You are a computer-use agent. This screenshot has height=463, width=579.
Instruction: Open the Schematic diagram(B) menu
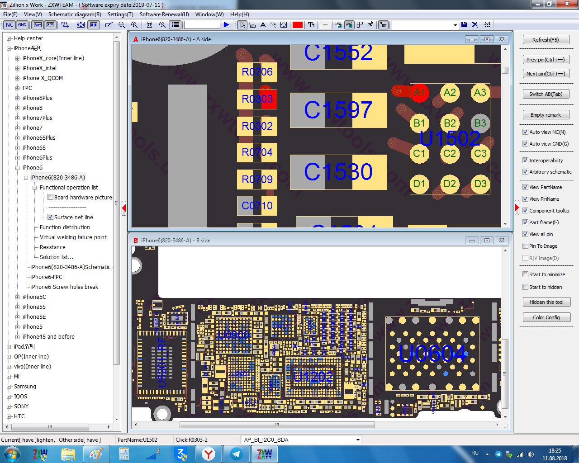tap(75, 14)
